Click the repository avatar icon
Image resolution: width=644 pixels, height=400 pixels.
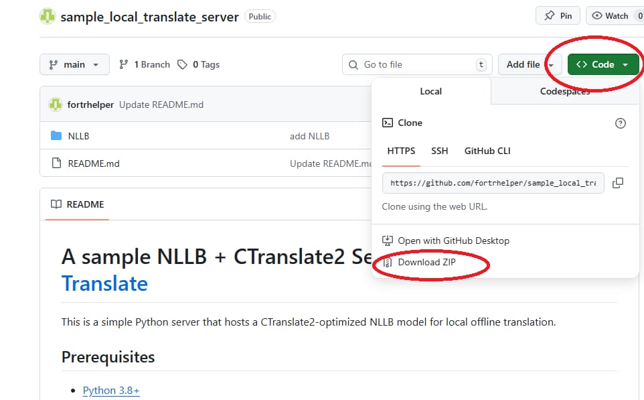click(46, 15)
